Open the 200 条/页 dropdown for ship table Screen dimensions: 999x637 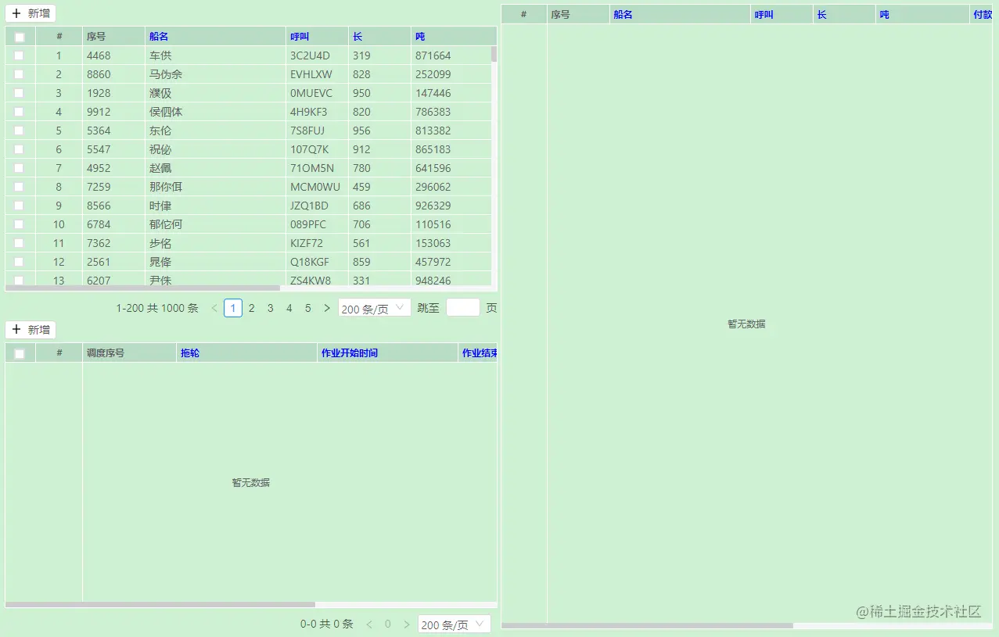pyautogui.click(x=375, y=308)
